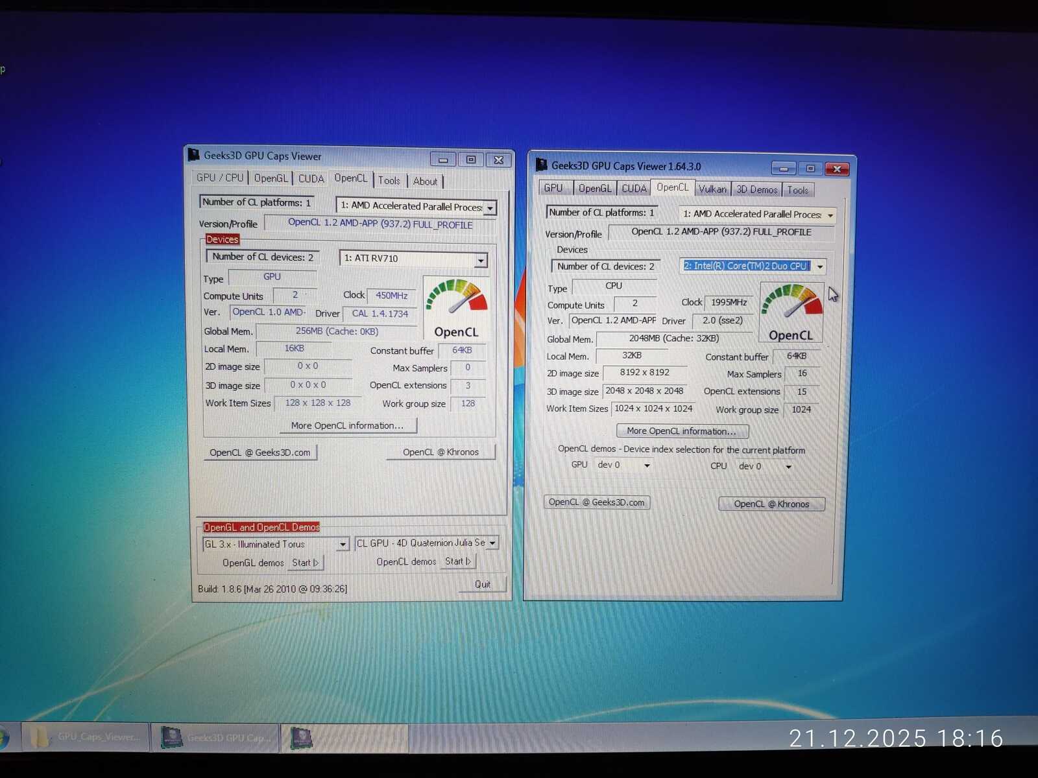Switch to Geeks3D GPU Cap... taskbar item
1038x778 pixels.
216,738
